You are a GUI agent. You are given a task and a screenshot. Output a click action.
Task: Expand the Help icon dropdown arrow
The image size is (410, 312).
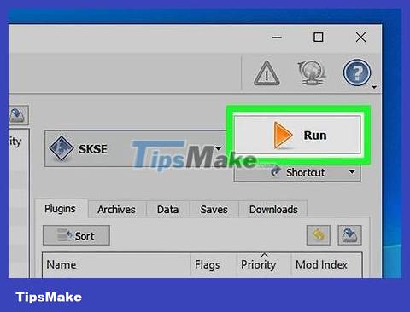(x=374, y=87)
